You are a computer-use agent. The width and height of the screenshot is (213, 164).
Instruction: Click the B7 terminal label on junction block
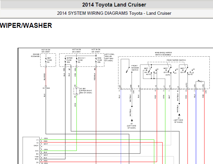[x=69, y=69]
